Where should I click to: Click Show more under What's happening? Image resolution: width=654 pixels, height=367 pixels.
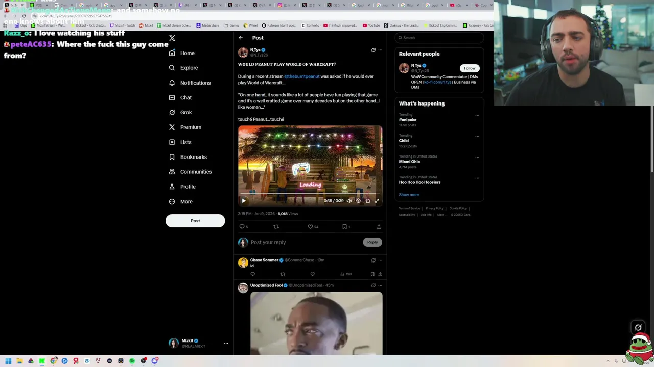[x=409, y=195]
